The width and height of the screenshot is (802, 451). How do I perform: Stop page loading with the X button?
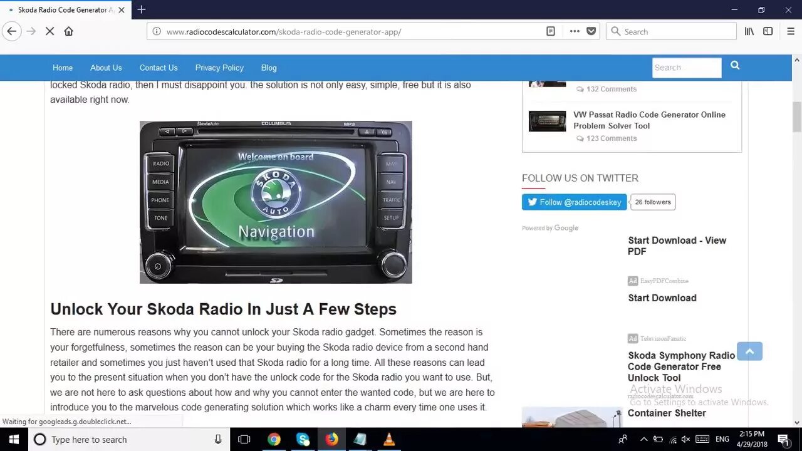click(50, 31)
